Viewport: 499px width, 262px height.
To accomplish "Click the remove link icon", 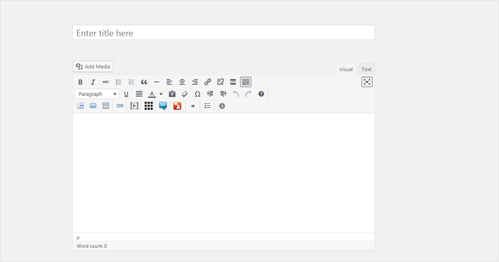I will [221, 82].
